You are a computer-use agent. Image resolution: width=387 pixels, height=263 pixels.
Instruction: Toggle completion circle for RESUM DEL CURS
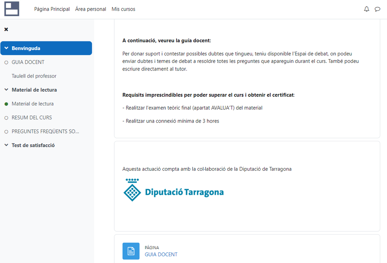(6, 118)
